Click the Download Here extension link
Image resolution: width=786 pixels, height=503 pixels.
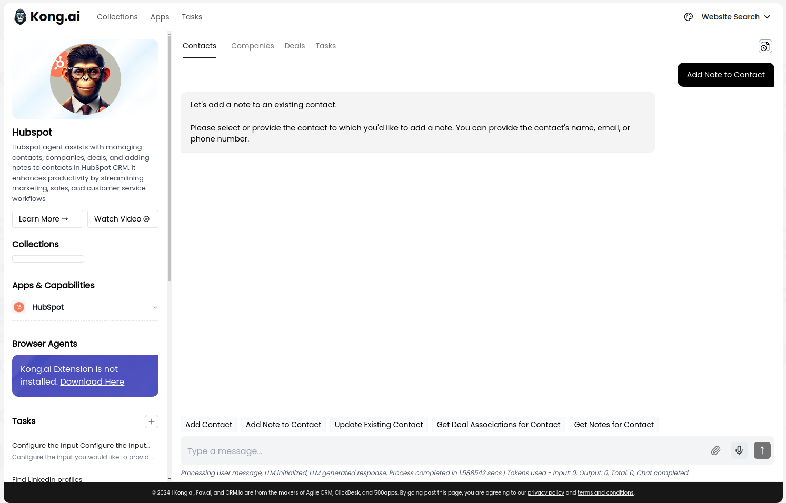92,381
